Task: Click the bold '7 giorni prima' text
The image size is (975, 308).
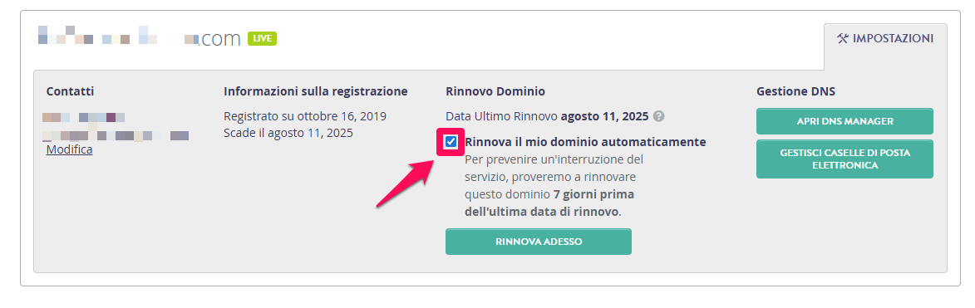Action: click(x=593, y=194)
